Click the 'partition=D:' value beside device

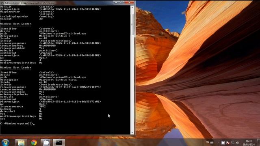point(49,75)
